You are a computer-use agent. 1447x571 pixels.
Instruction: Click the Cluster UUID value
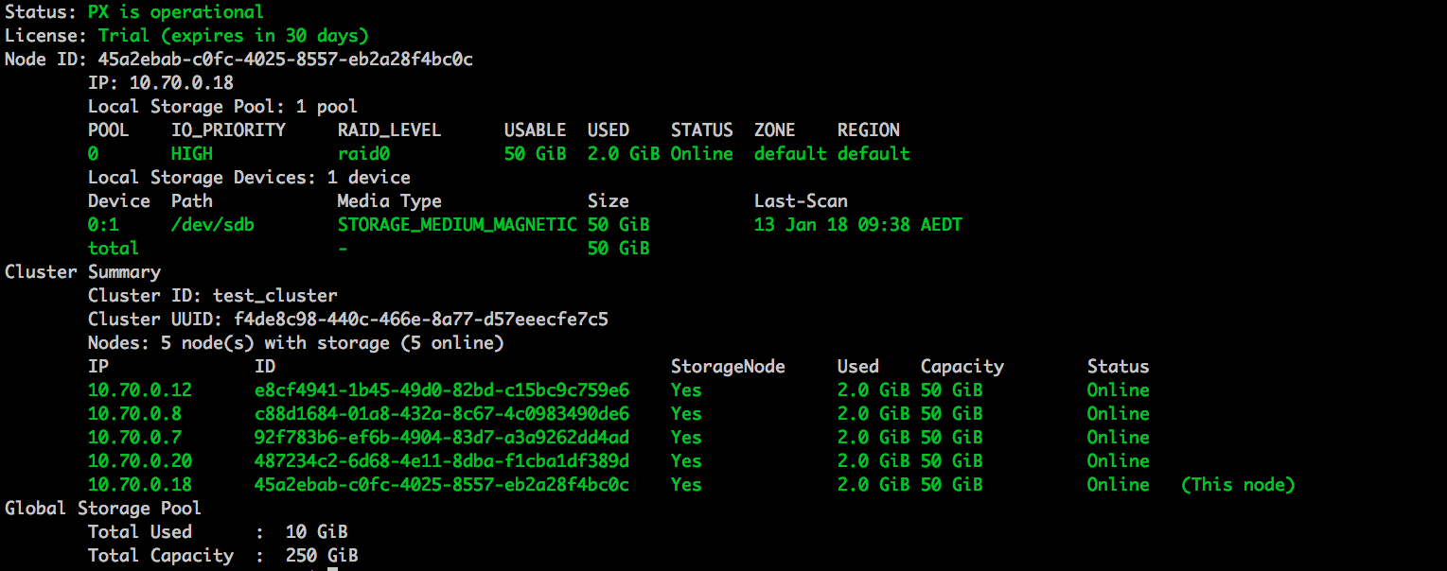(x=420, y=320)
